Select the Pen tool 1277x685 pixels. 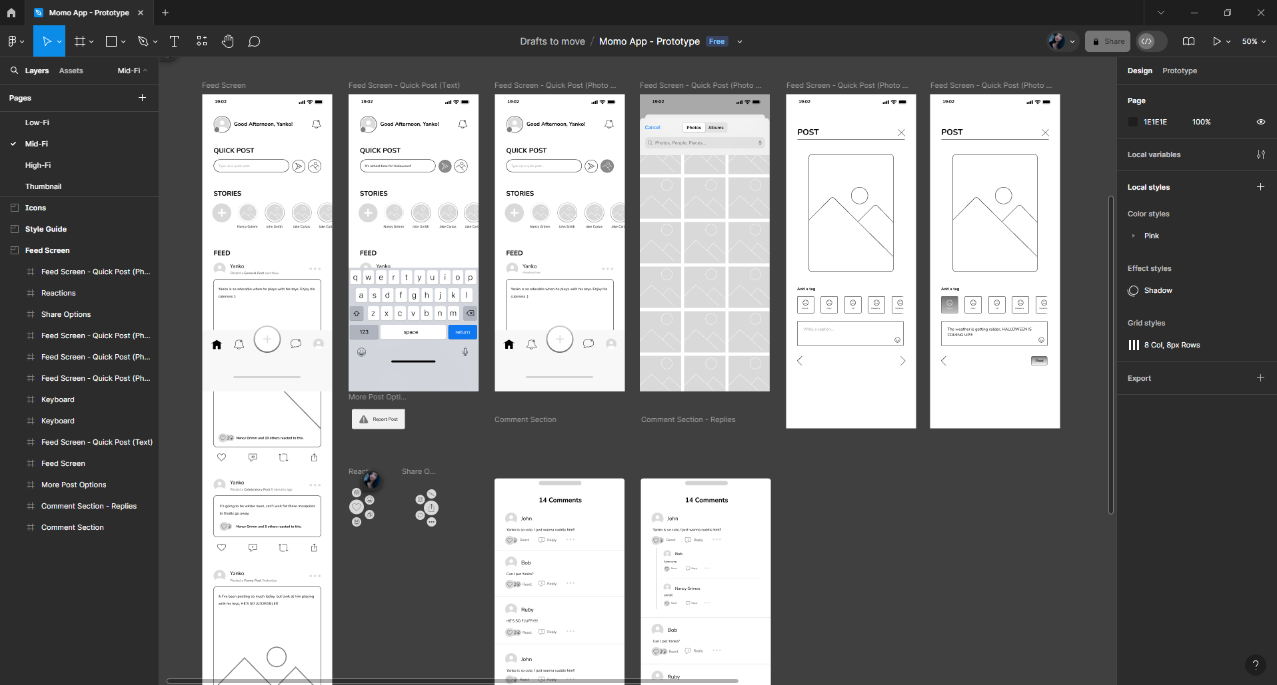point(143,41)
